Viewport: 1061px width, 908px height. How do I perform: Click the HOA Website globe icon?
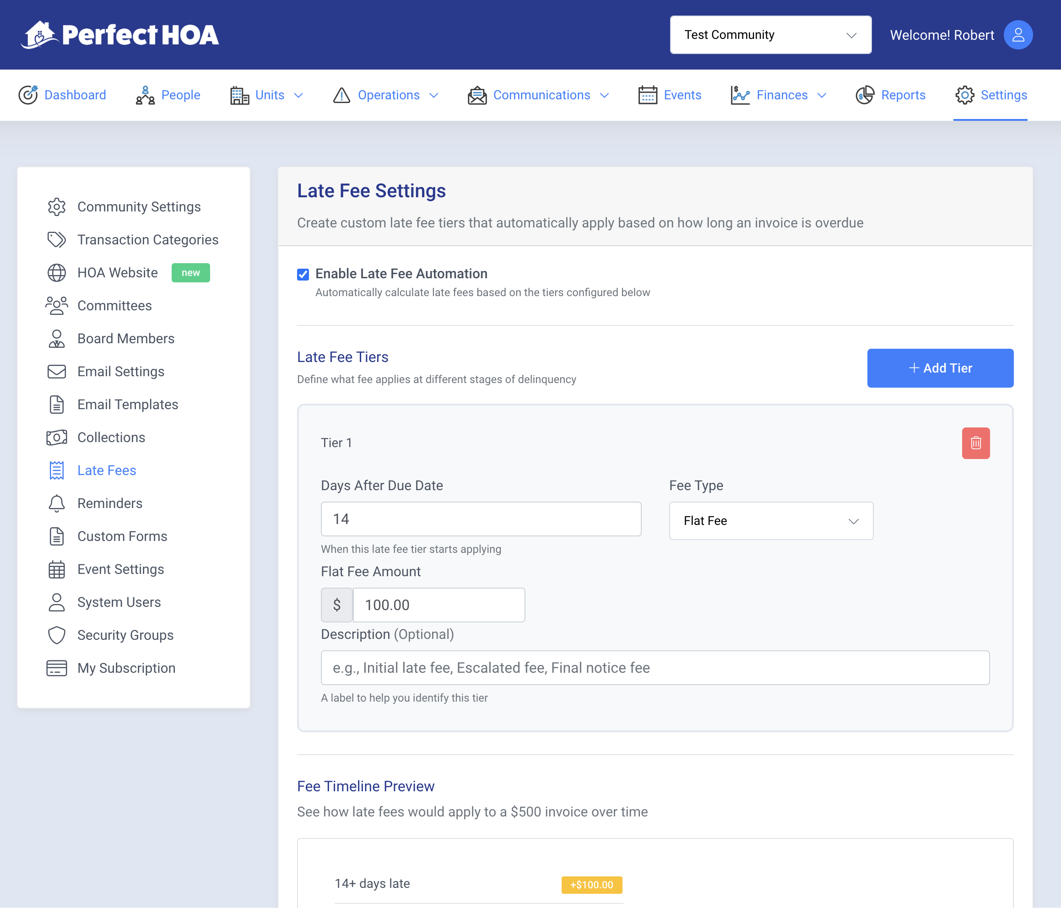pyautogui.click(x=56, y=273)
